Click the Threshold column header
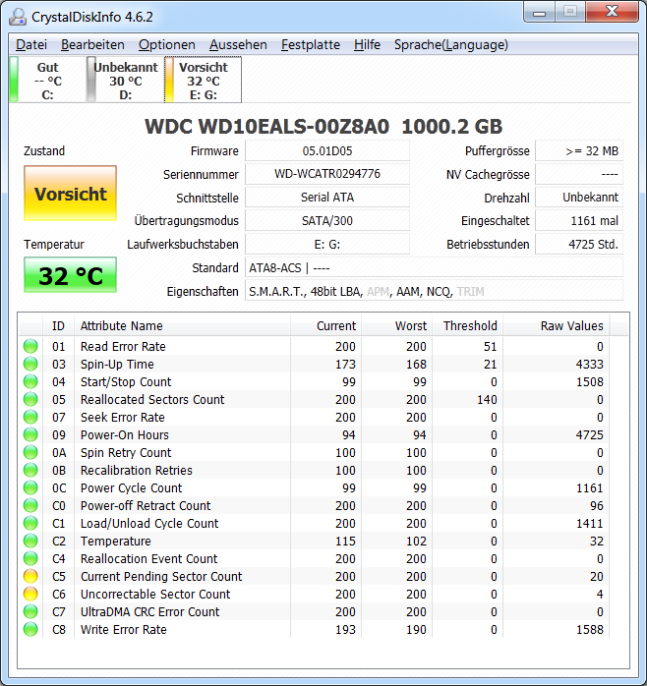The width and height of the screenshot is (647, 686). coord(467,326)
